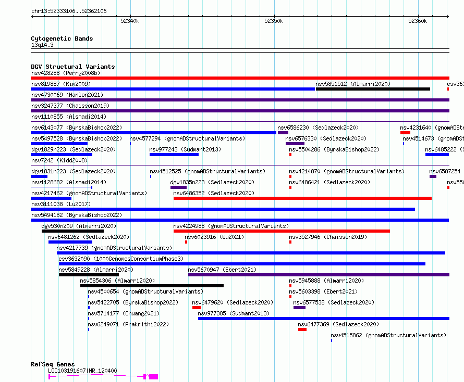Click nsv4577294 (gnomADStructuralVariants) label
The height and width of the screenshot is (382, 464).
coord(187,138)
